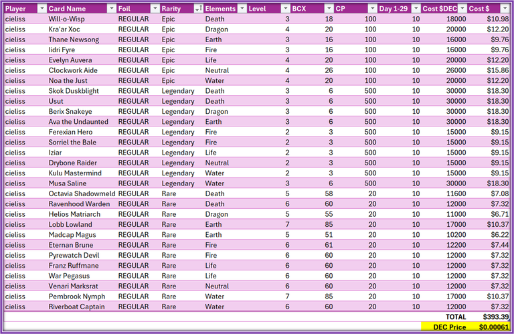Select the Thane Newsong cell
Image resolution: width=514 pixels, height=334 pixels.
pyautogui.click(x=82, y=39)
